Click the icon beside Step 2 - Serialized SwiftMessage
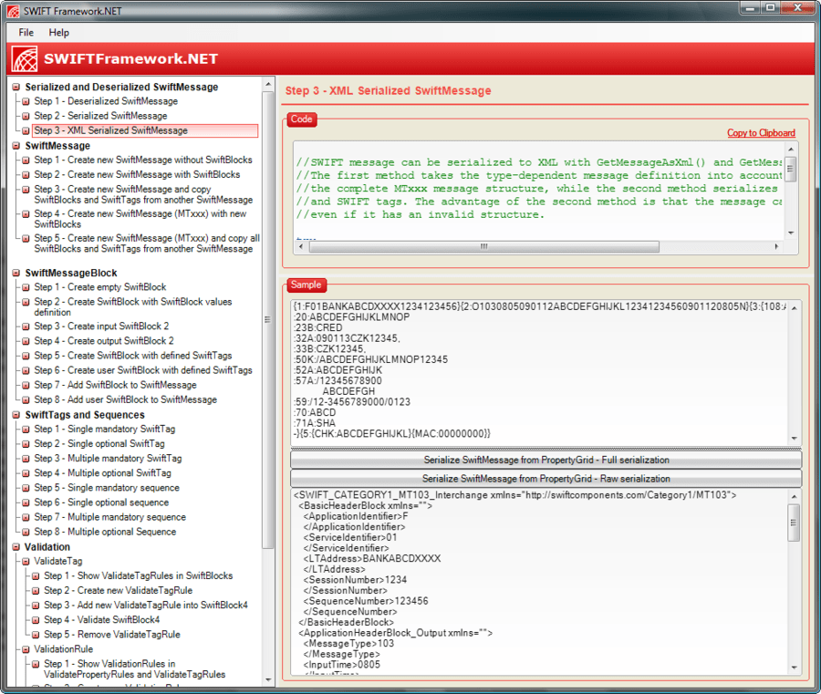The height and width of the screenshot is (694, 821). coord(26,117)
